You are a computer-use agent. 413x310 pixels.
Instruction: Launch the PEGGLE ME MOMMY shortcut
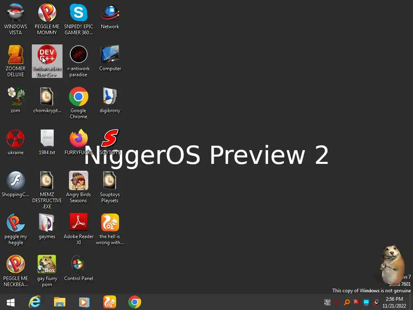(47, 19)
